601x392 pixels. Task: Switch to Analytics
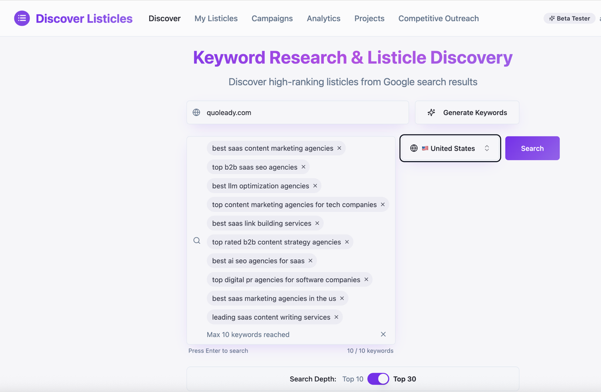[323, 18]
